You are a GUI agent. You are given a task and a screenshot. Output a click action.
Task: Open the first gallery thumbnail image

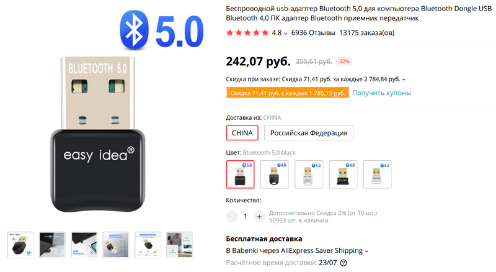pyautogui.click(x=19, y=245)
